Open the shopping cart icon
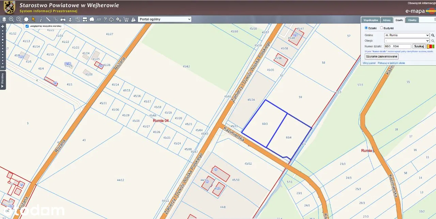 click(x=126, y=19)
